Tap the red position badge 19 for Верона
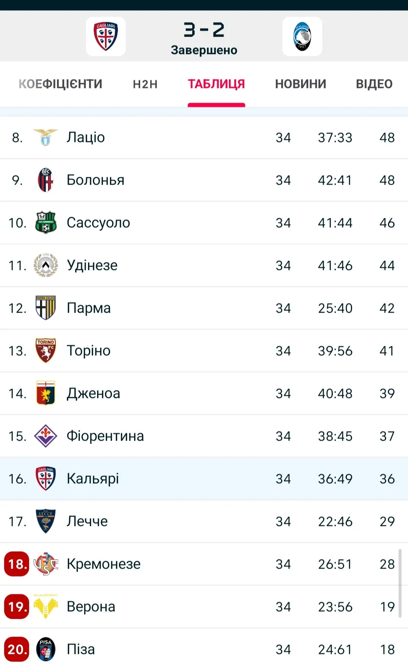 point(17,607)
